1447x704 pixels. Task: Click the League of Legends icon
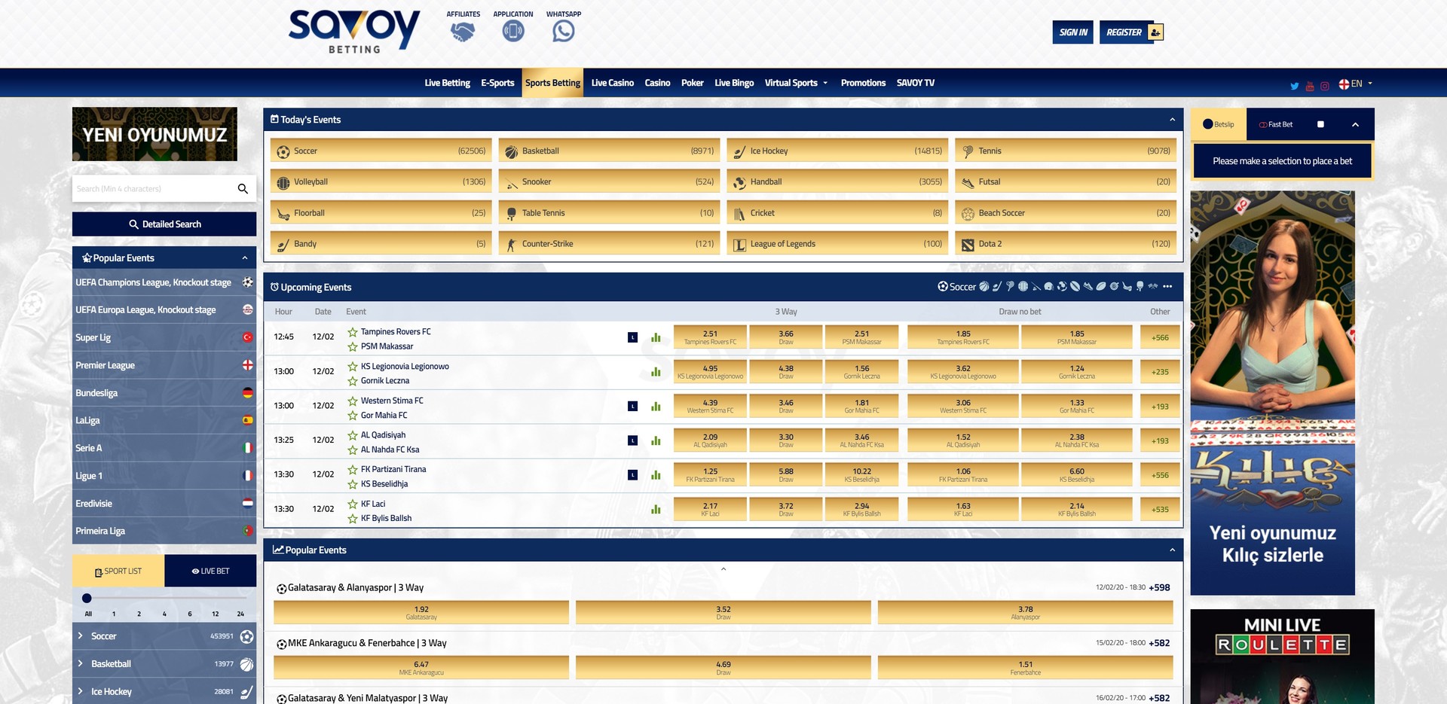point(739,244)
